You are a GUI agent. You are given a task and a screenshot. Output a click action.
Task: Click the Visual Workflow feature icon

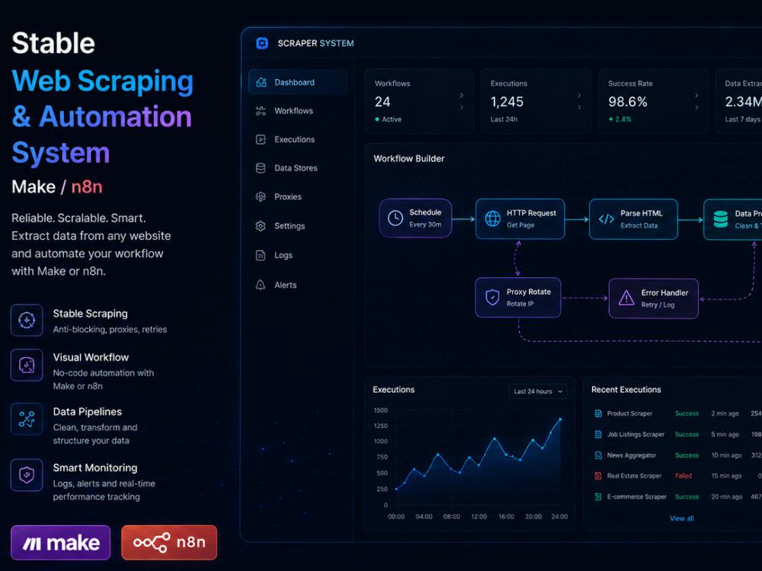coord(27,365)
